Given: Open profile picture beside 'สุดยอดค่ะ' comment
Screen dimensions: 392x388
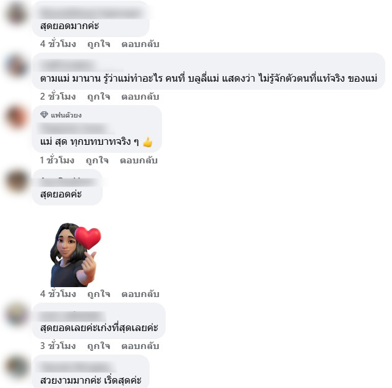Looking at the screenshot, I should click(x=17, y=181).
